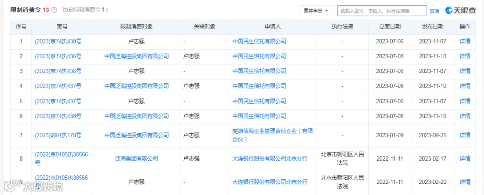Click the 案号 column header
484x195 pixels.
coord(62,27)
